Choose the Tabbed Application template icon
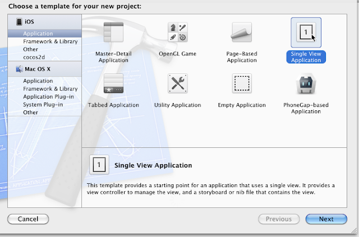 coord(113,83)
